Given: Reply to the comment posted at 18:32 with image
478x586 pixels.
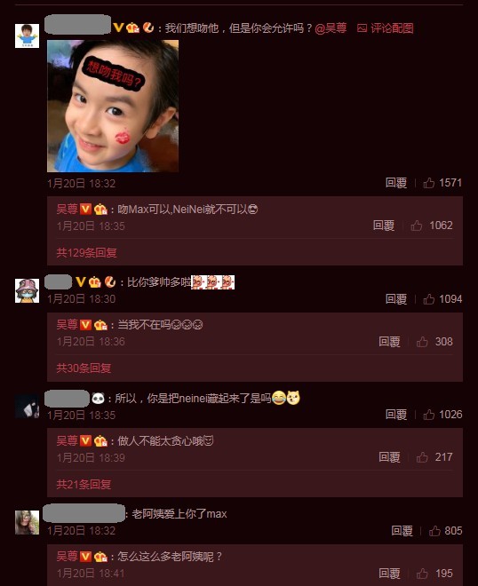Looking at the screenshot, I should (x=396, y=183).
